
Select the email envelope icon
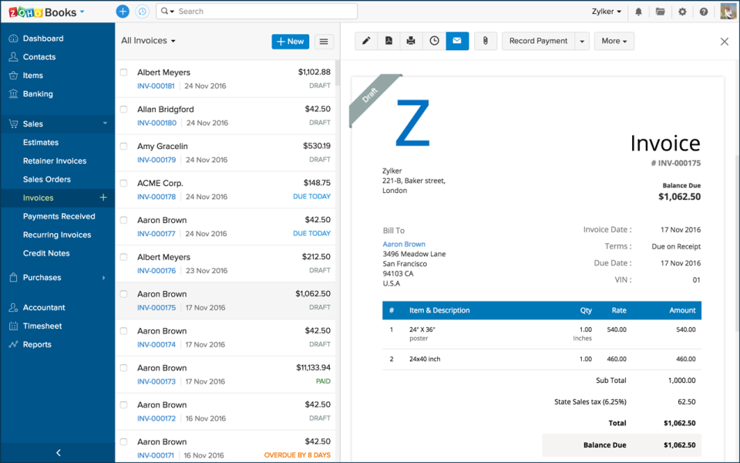click(457, 41)
